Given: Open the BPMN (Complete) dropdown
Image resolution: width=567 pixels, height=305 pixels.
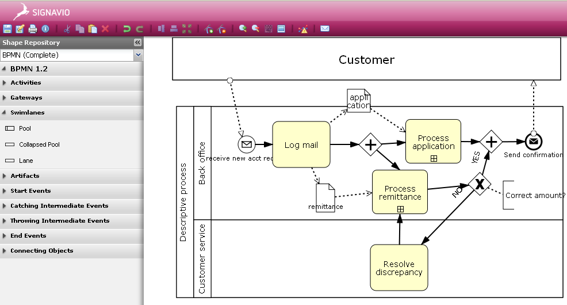Looking at the screenshot, I should point(137,55).
